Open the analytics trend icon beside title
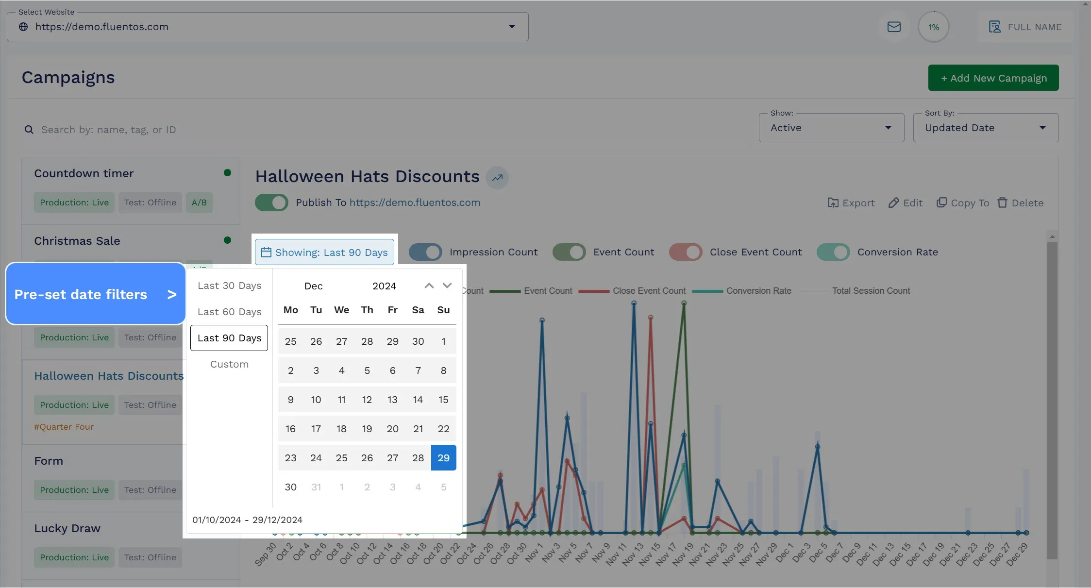Screen dimensions: 1091x588 tap(497, 178)
